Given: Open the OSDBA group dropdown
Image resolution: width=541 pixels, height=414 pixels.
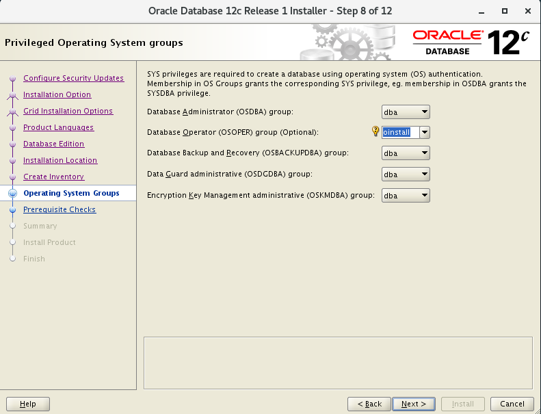Looking at the screenshot, I should (406, 112).
